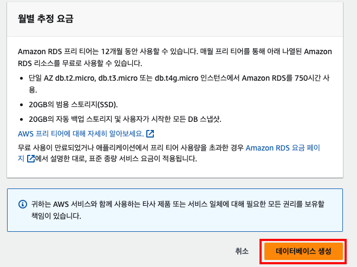357x267 pixels.
Task: Click the external link icon after 알아보세요
Action: pyautogui.click(x=150, y=134)
